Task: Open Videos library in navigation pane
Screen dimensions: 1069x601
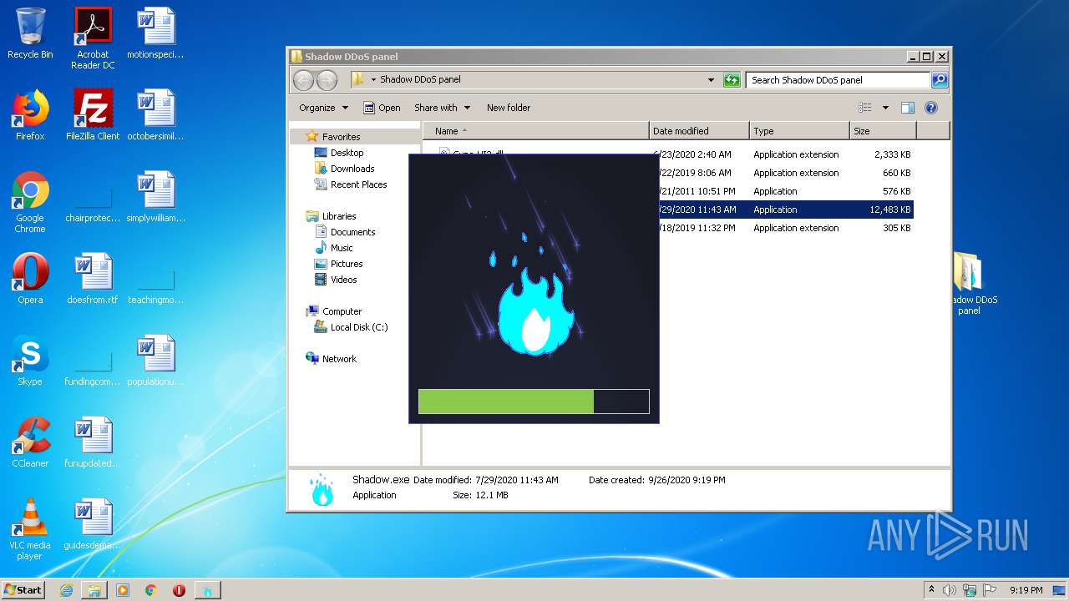Action: 343,280
